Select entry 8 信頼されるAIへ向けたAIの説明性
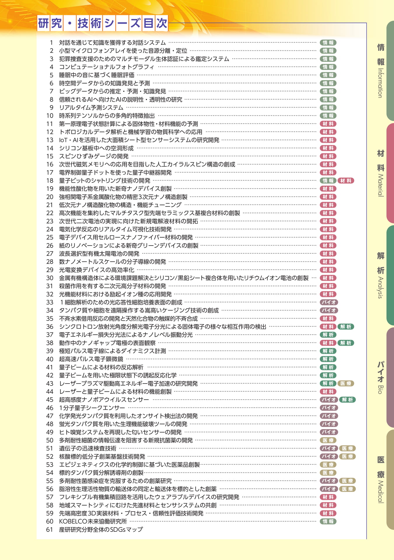Screen dimensions: 394x560 (x=120, y=99)
